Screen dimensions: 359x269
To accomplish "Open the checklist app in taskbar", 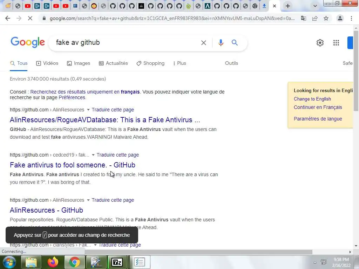I will coord(140,262).
